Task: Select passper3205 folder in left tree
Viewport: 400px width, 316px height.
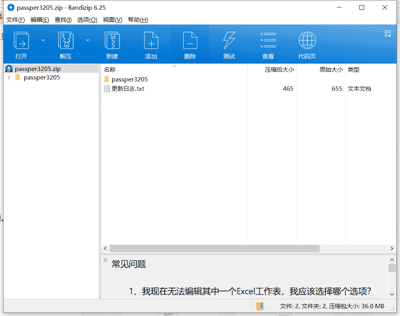Action: click(x=42, y=78)
